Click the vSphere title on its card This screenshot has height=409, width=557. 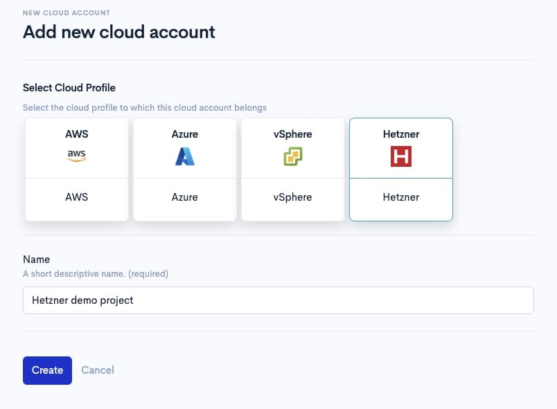(292, 134)
